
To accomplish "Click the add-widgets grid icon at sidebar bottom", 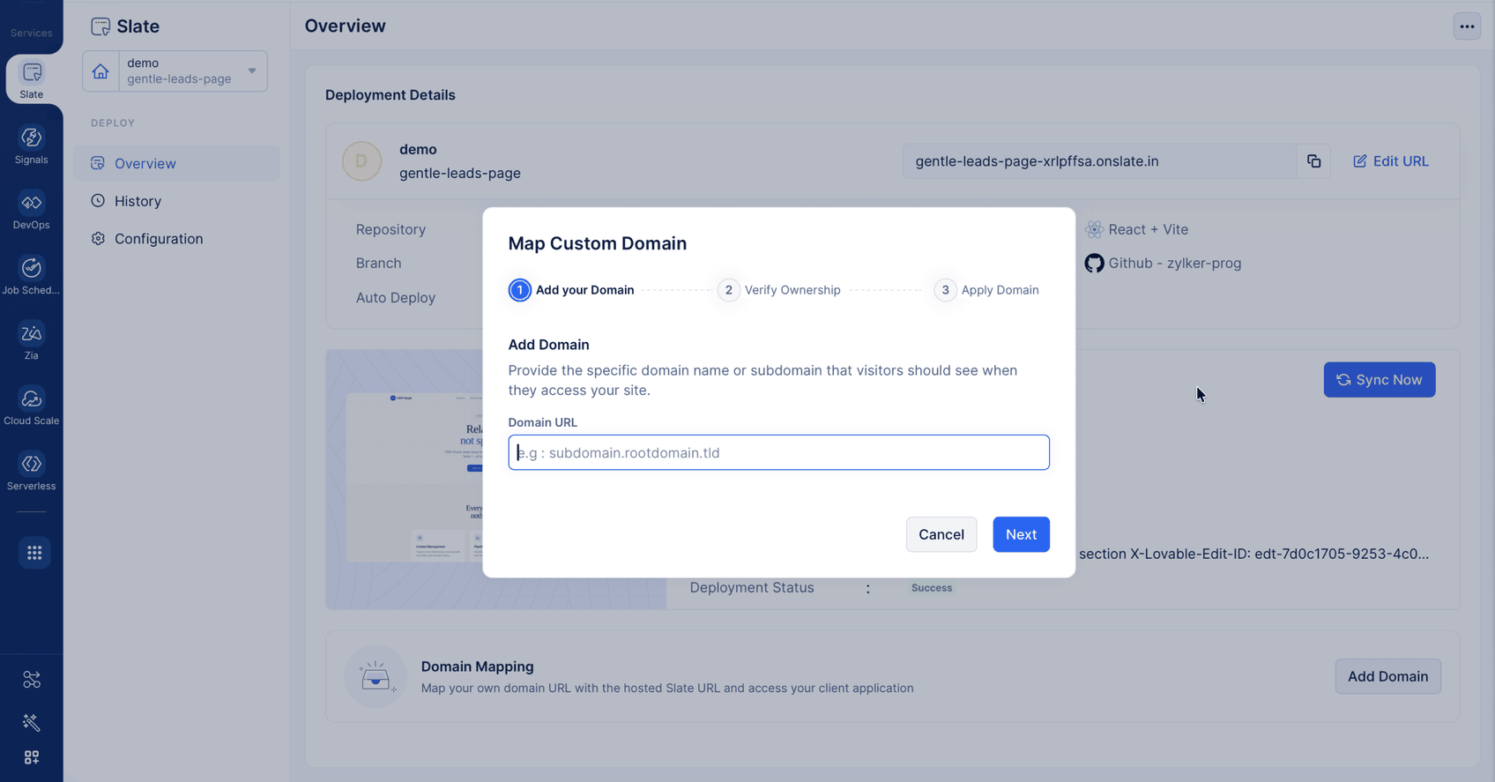I will [x=32, y=757].
